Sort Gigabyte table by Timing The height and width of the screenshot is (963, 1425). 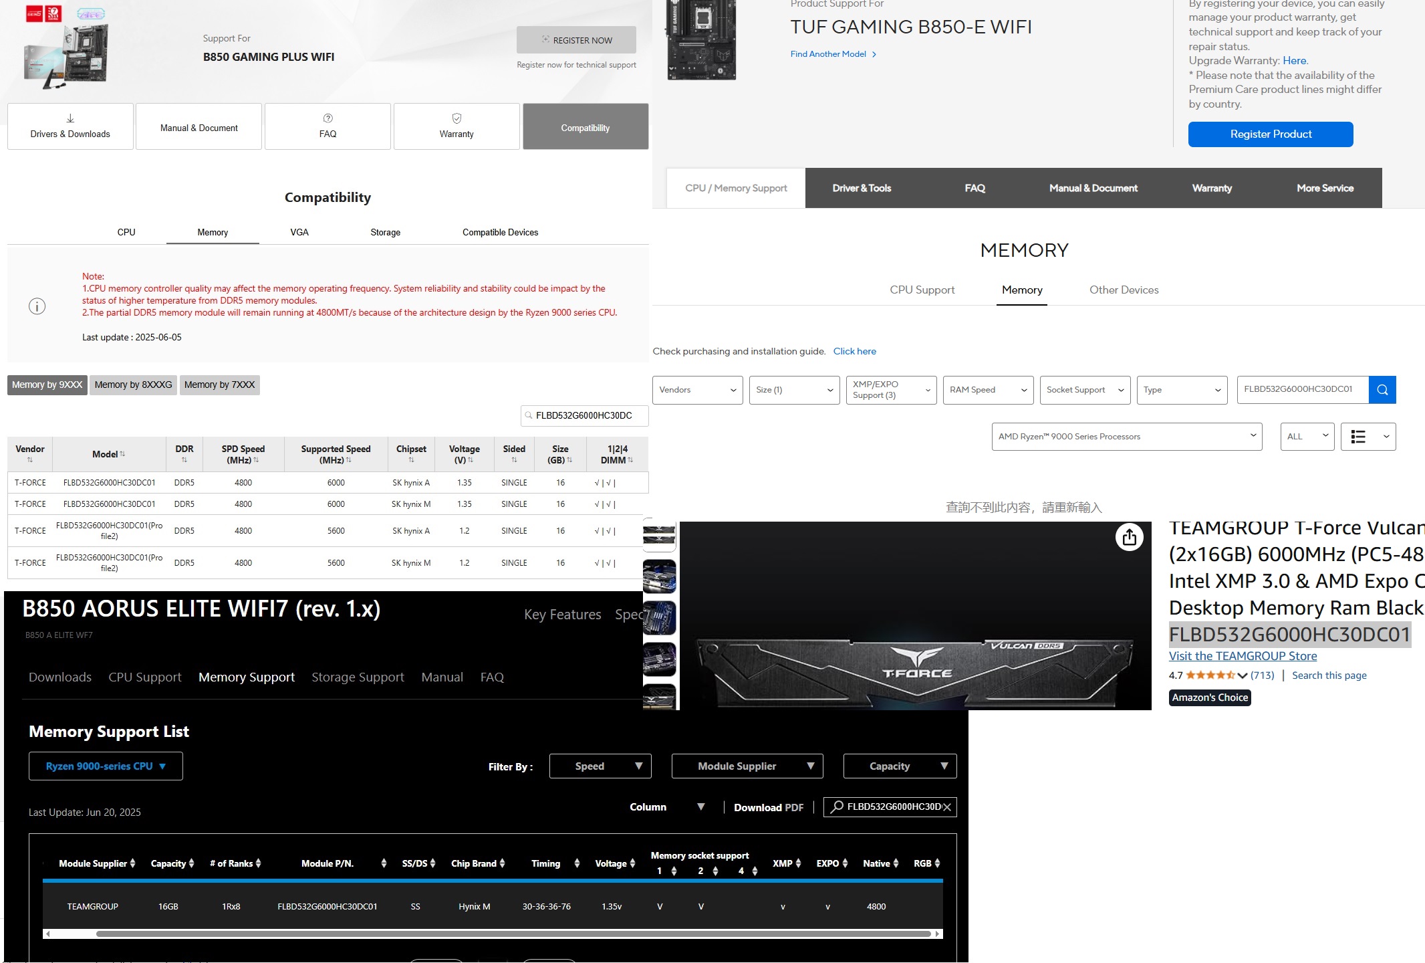click(577, 863)
